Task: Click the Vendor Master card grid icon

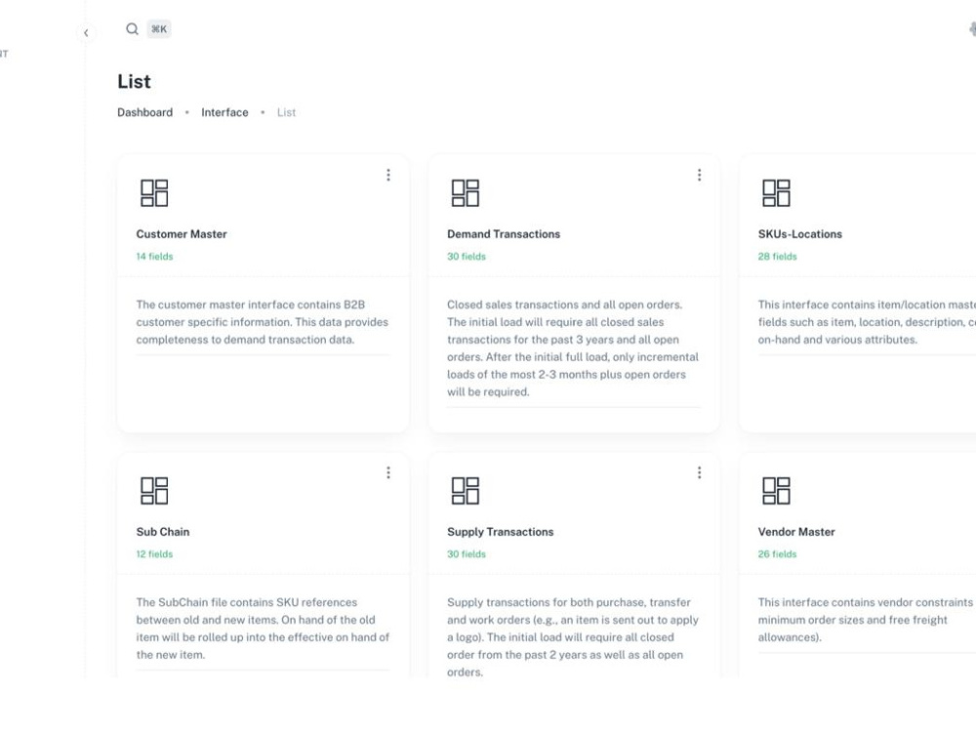Action: coord(776,490)
